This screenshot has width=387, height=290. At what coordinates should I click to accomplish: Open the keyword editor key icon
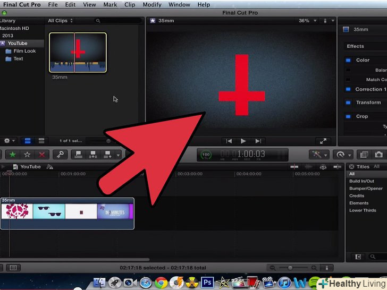coord(60,155)
